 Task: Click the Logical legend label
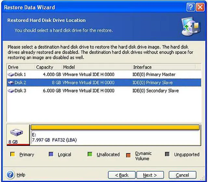tap(64, 155)
